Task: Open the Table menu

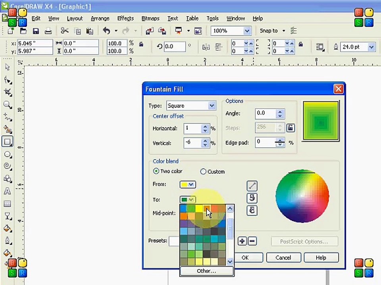Action: point(192,19)
